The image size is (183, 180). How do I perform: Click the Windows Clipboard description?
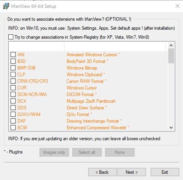(86, 75)
